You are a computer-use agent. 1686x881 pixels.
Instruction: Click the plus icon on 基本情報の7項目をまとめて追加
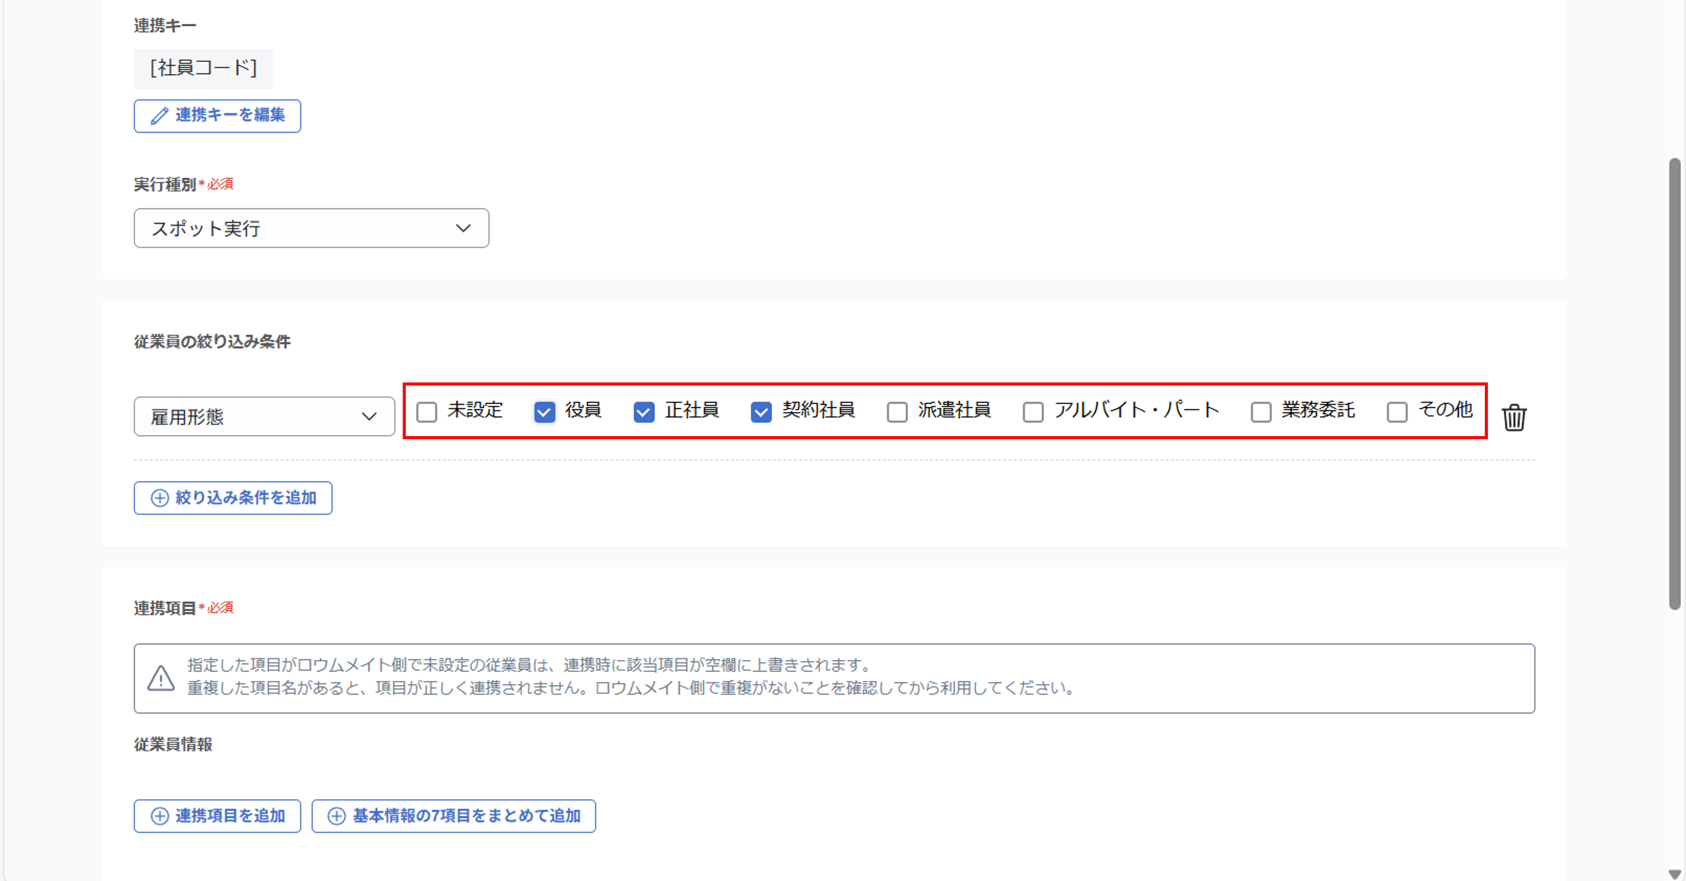[336, 816]
